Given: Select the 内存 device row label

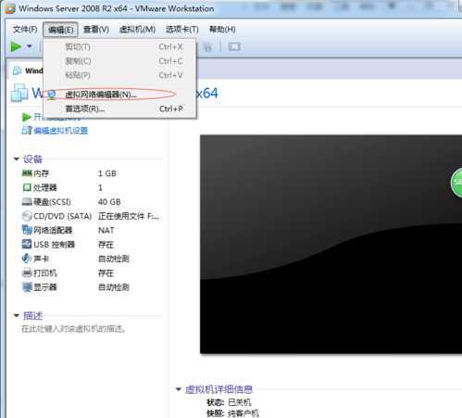Looking at the screenshot, I should click(42, 173).
